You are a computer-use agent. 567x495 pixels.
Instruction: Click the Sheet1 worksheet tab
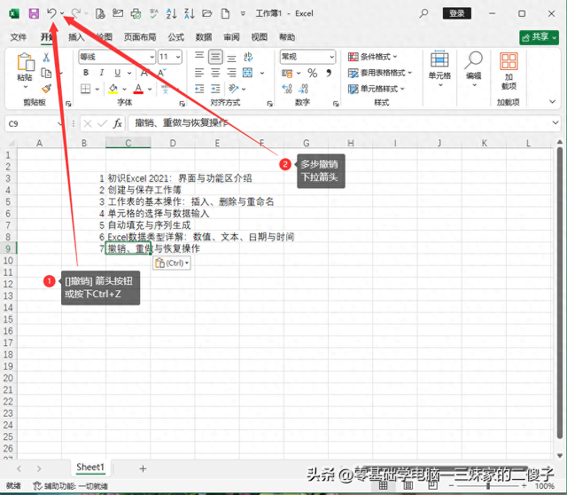[90, 467]
